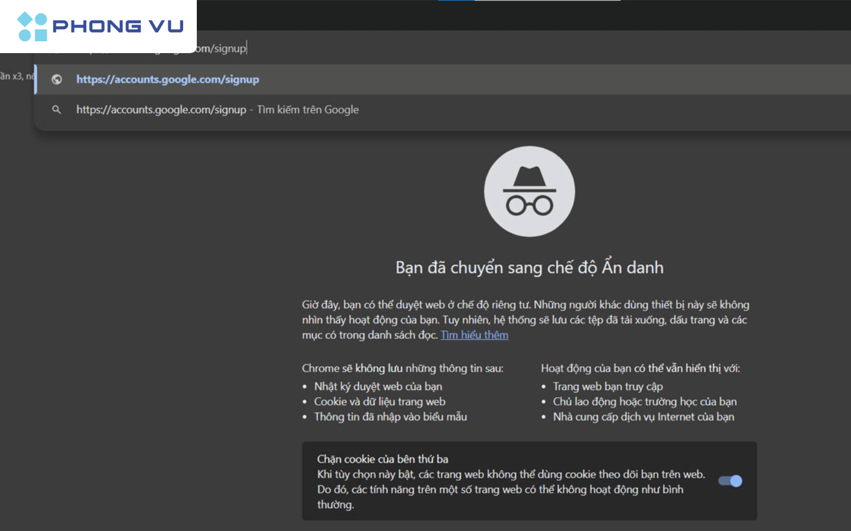Click 'Trang web bạn truy cập' bullet
This screenshot has width=851, height=531.
click(608, 386)
